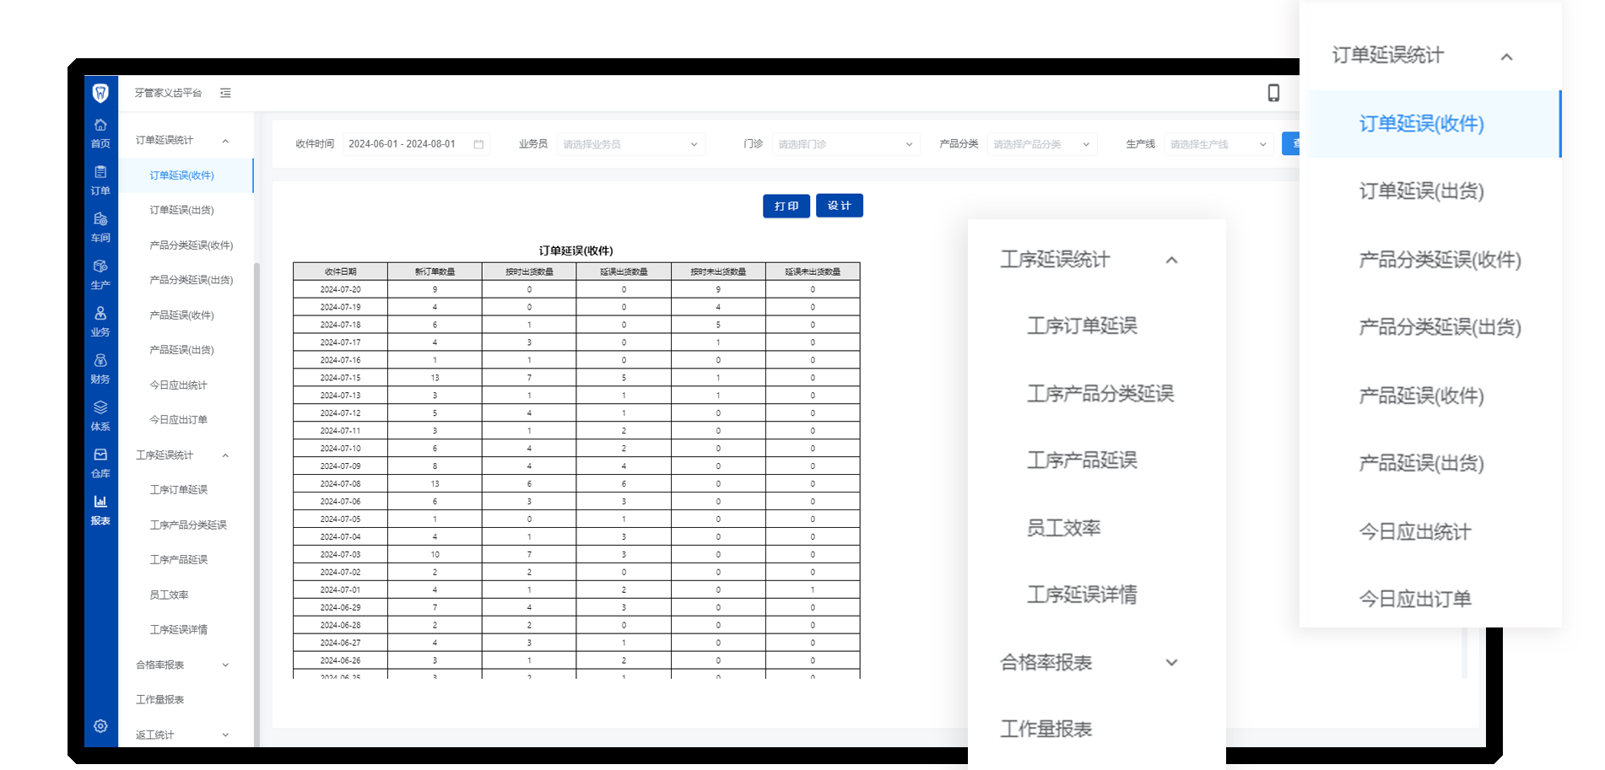Click the mobile phone icon in header
Screen dimensions: 1605x770
point(1273,93)
